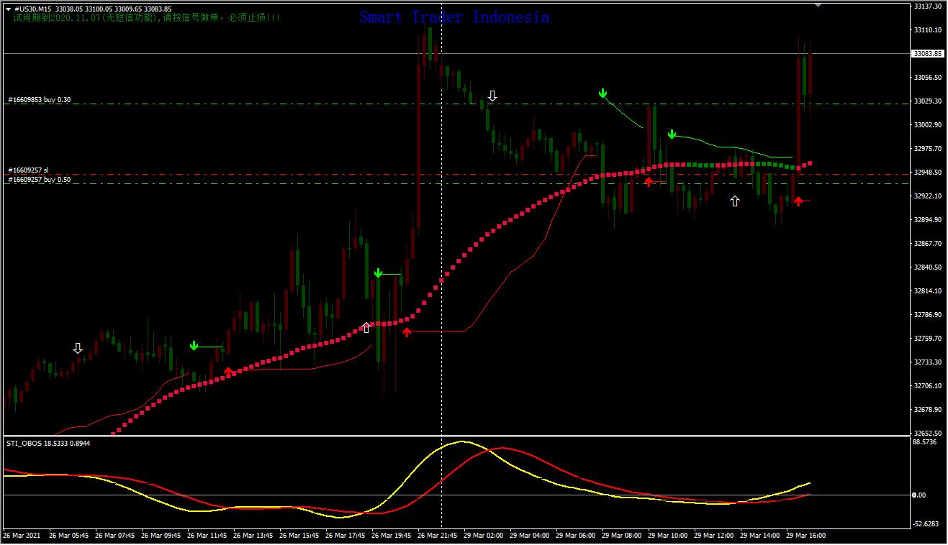Select red up arrow just before 21:45 separator
The height and width of the screenshot is (545, 948).
[407, 331]
